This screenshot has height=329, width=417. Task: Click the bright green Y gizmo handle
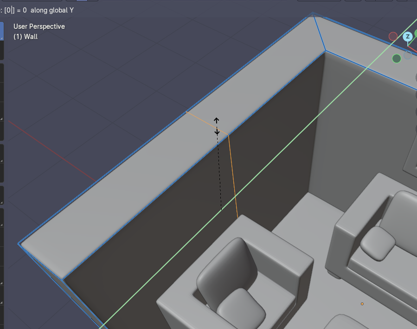point(415,33)
